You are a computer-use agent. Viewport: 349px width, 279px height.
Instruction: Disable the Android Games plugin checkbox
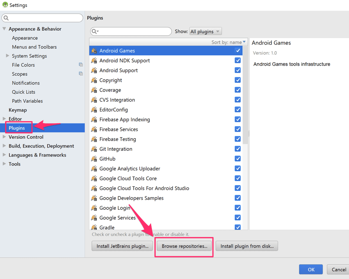click(x=238, y=51)
